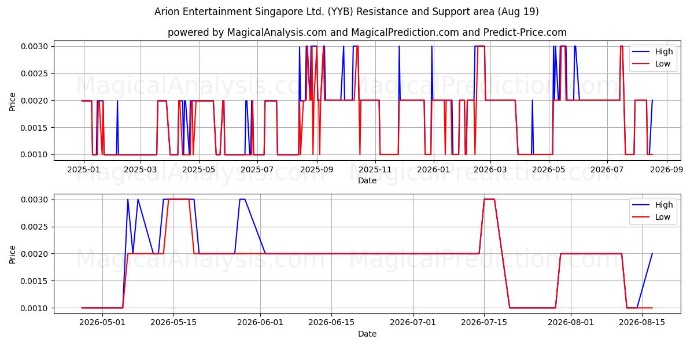
Task: Click the bottom chart 'Price' axis label
Action: click(13, 254)
